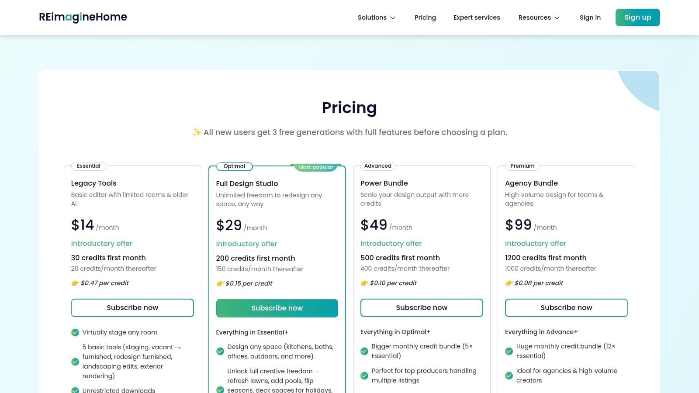The width and height of the screenshot is (699, 393).
Task: Click the checkmark beside Design any space
Action: coord(220,351)
